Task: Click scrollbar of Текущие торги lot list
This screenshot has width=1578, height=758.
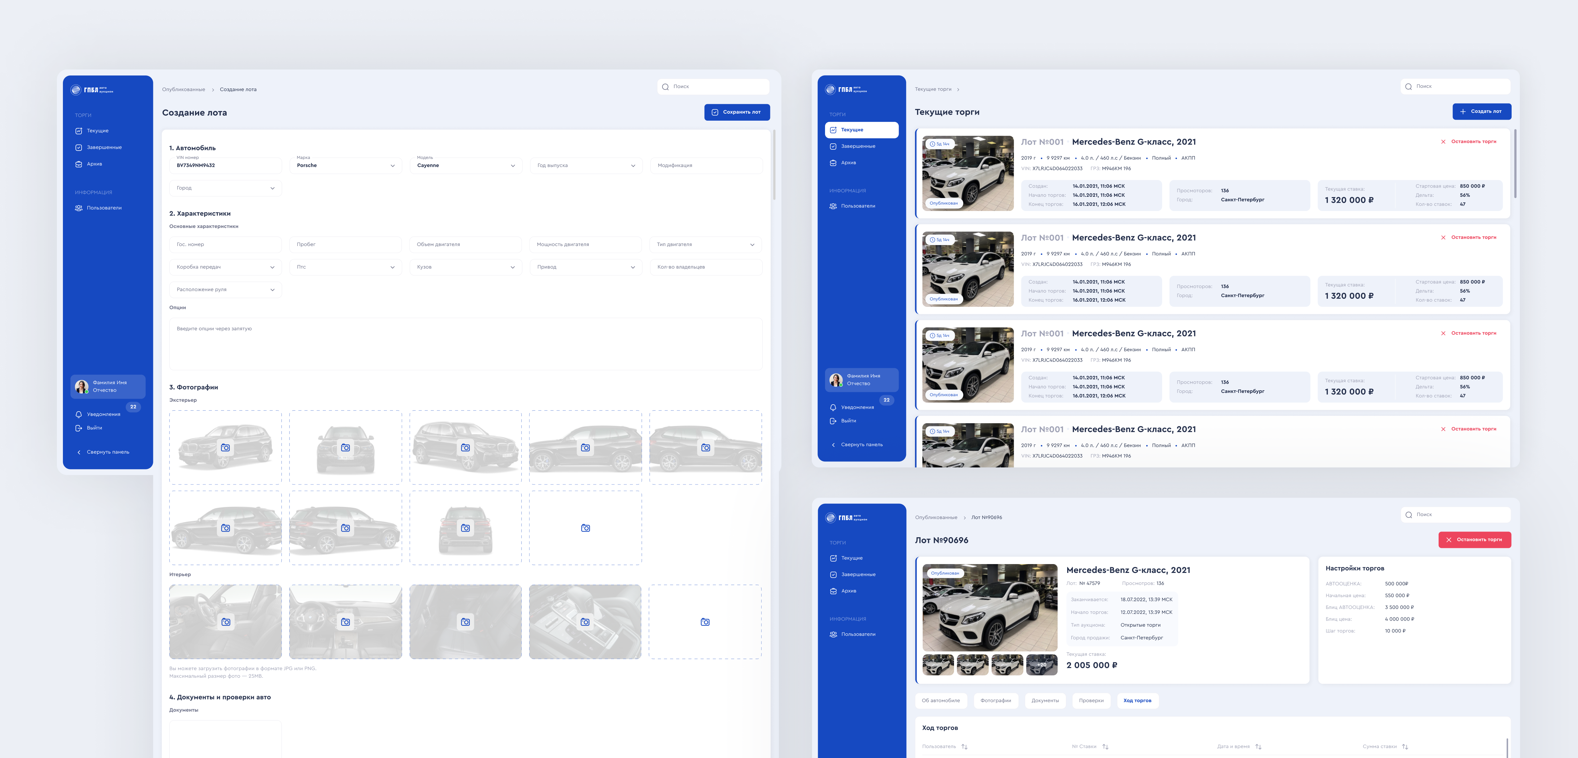Action: pos(1515,164)
